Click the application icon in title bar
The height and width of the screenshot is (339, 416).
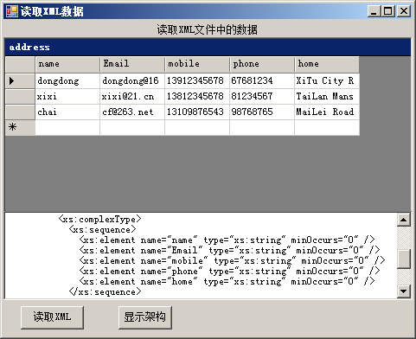point(12,11)
